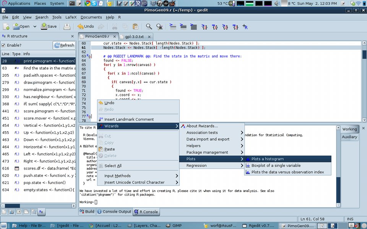Close the gpl-3.0.txt tab
Image resolution: width=367 pixels, height=229 pixels.
tap(149, 37)
